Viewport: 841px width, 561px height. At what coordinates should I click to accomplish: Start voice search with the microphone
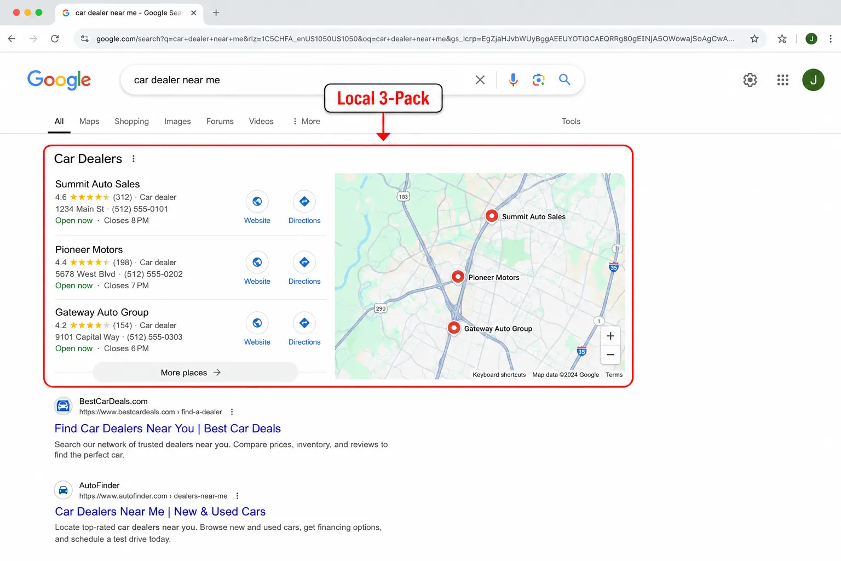coord(513,80)
